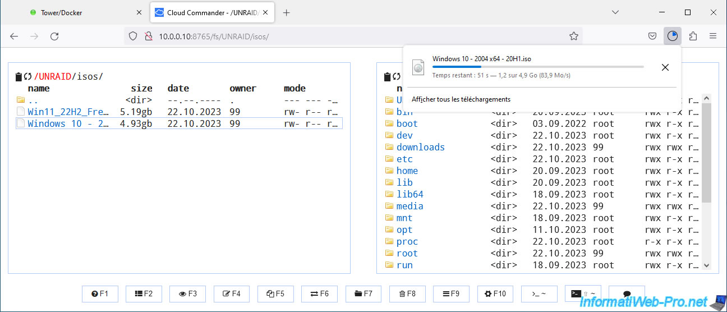Open the F9 menu button
The width and height of the screenshot is (727, 312).
[451, 293]
